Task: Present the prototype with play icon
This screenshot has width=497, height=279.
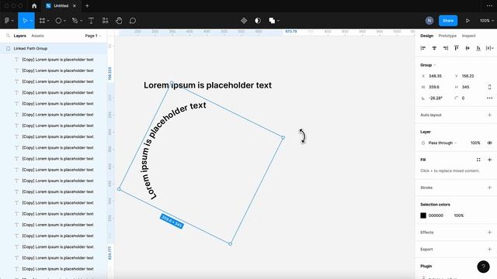Action: (x=467, y=21)
